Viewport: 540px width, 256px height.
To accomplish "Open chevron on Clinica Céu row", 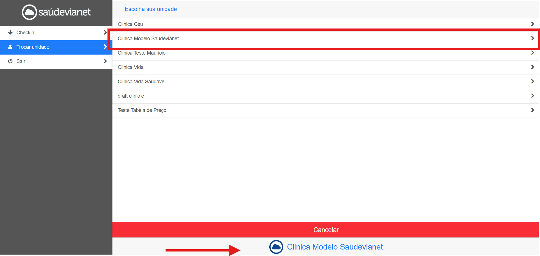I will point(532,24).
